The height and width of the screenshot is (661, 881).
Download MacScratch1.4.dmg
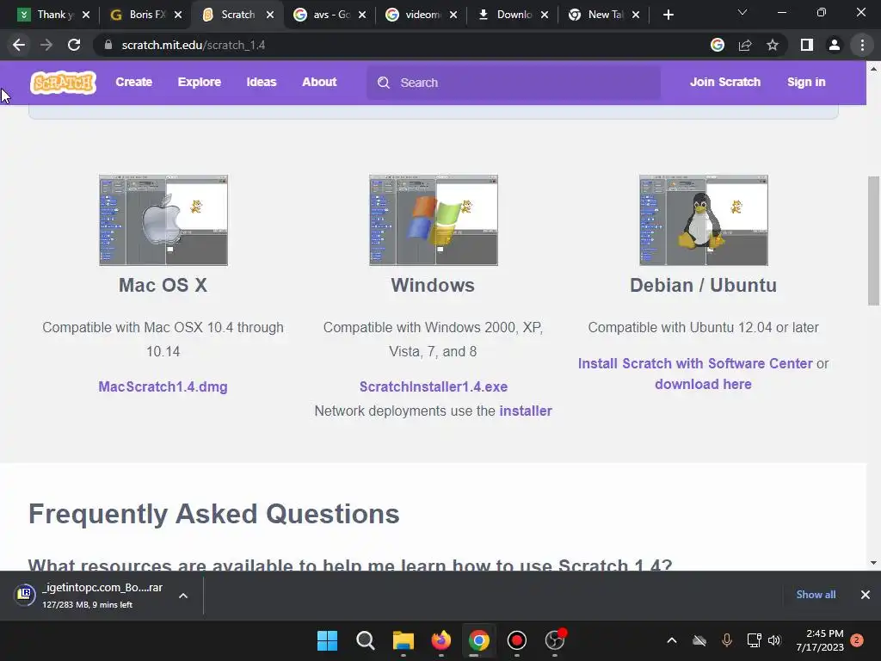click(x=163, y=386)
